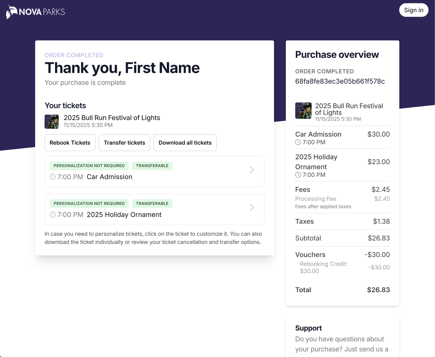Select the TRANSFERABLE badge on Car Admission
Image resolution: width=435 pixels, height=357 pixels.
152,166
